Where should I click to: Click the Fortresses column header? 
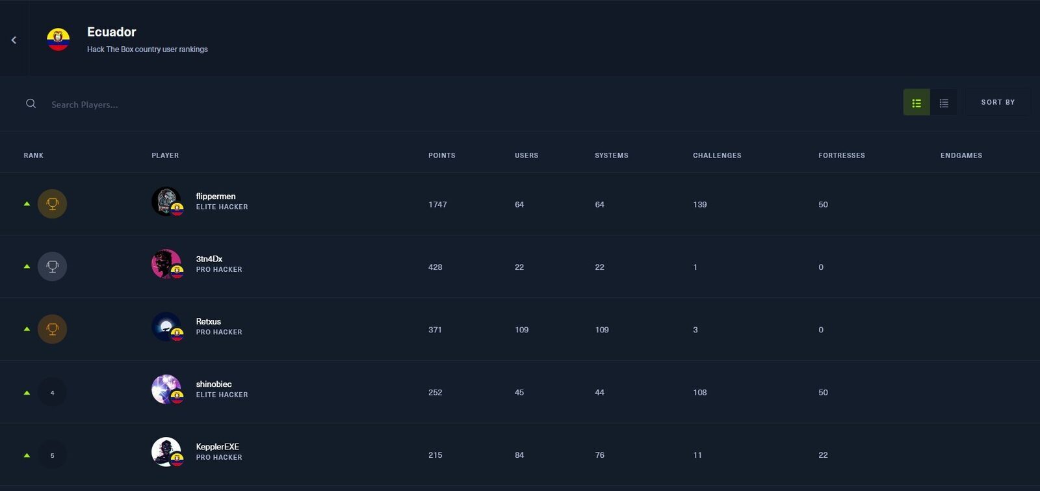842,155
